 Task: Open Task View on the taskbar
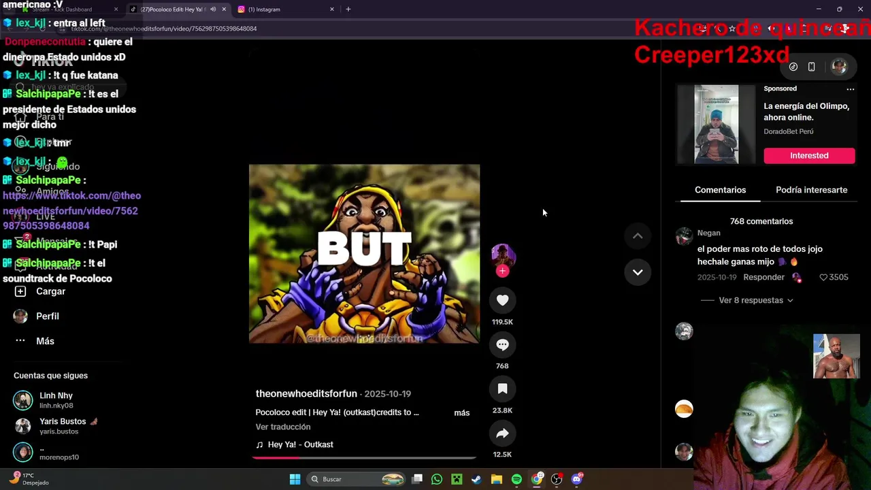point(417,479)
